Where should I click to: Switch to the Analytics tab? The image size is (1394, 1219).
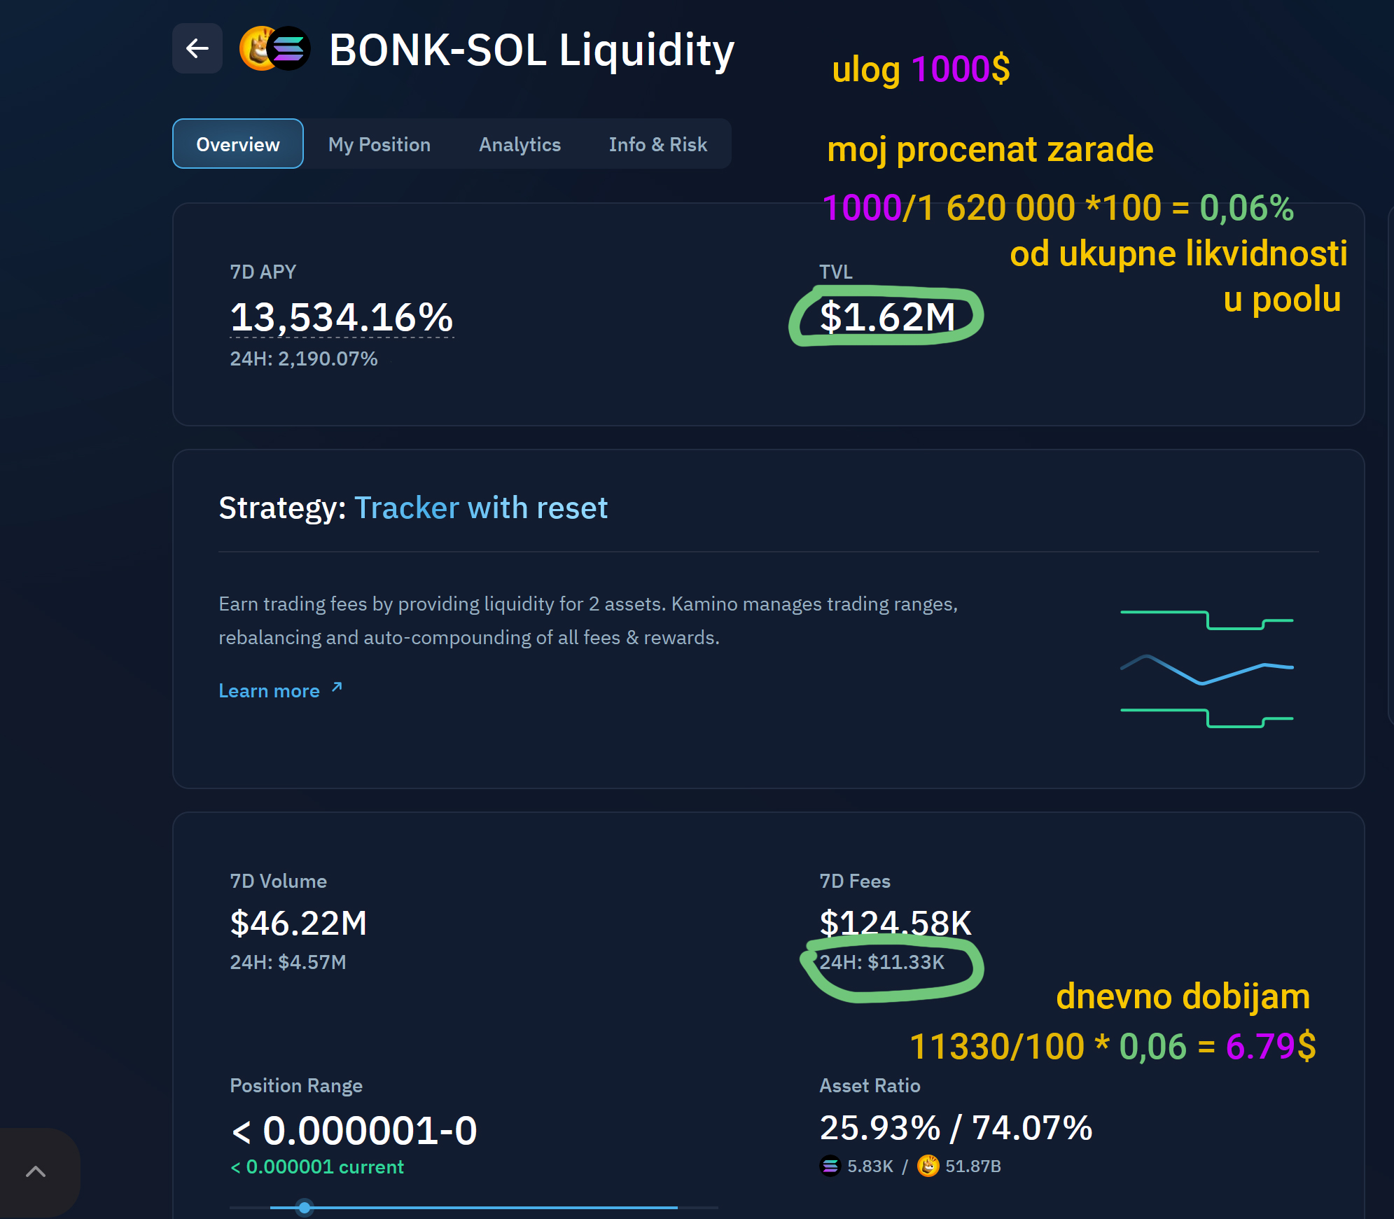point(520,144)
